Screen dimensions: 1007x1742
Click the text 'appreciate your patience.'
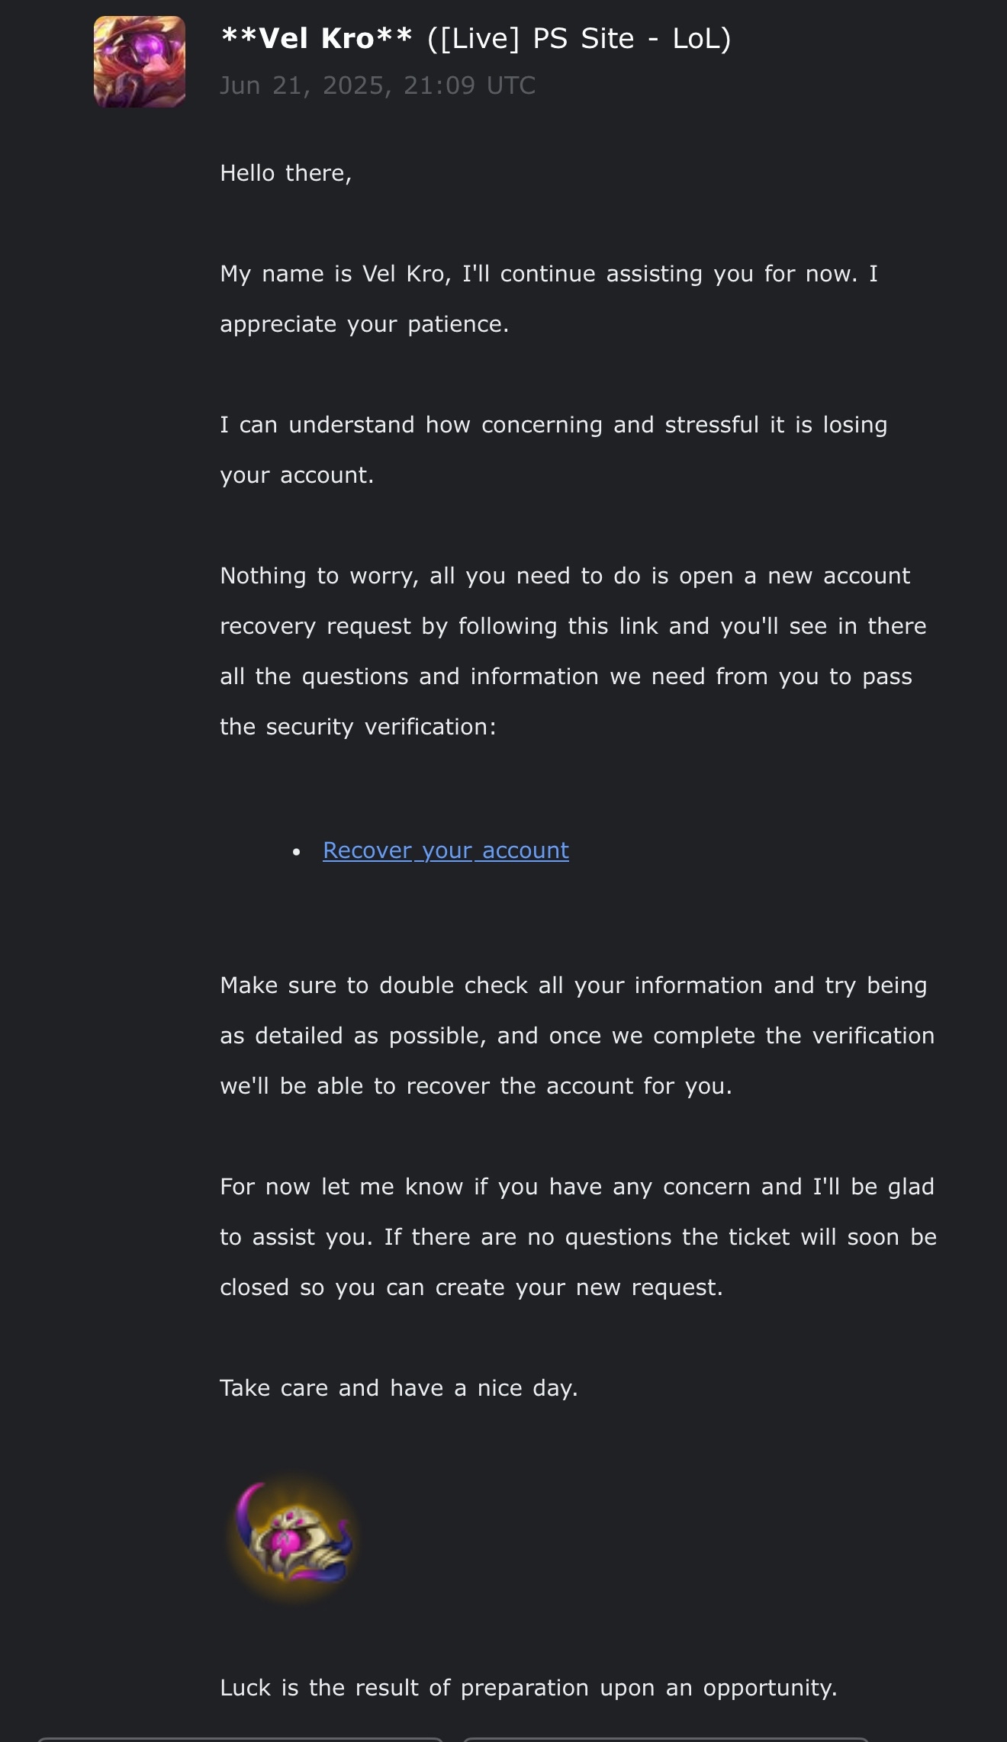364,324
